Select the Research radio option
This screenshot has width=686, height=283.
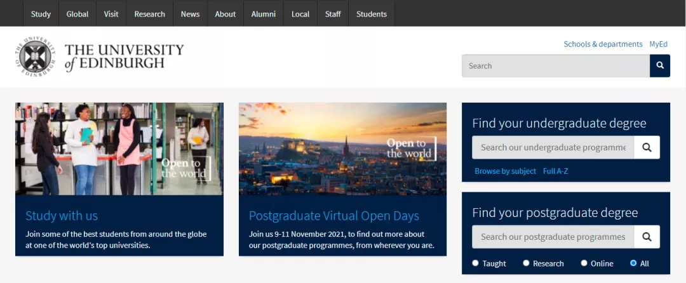pos(527,263)
